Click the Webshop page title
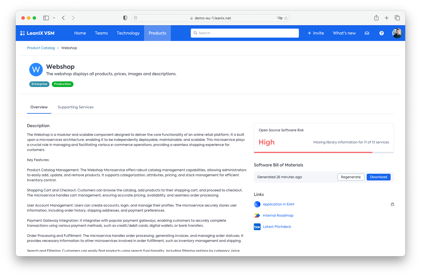Screen dimensions: 421x277 click(60, 67)
